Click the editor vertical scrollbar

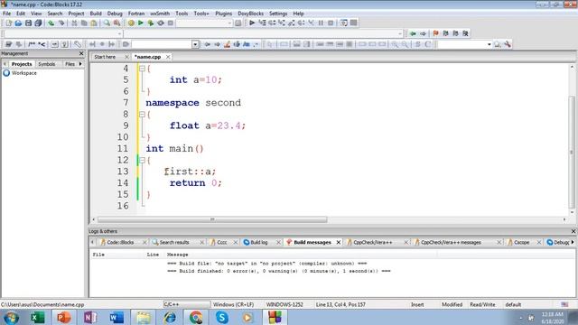click(x=572, y=152)
